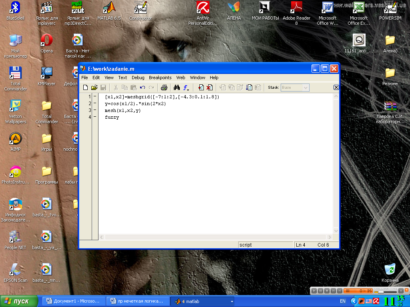Image resolution: width=410 pixels, height=307 pixels.
Task: Click the meshgrid code on line 1
Action: [x=162, y=97]
